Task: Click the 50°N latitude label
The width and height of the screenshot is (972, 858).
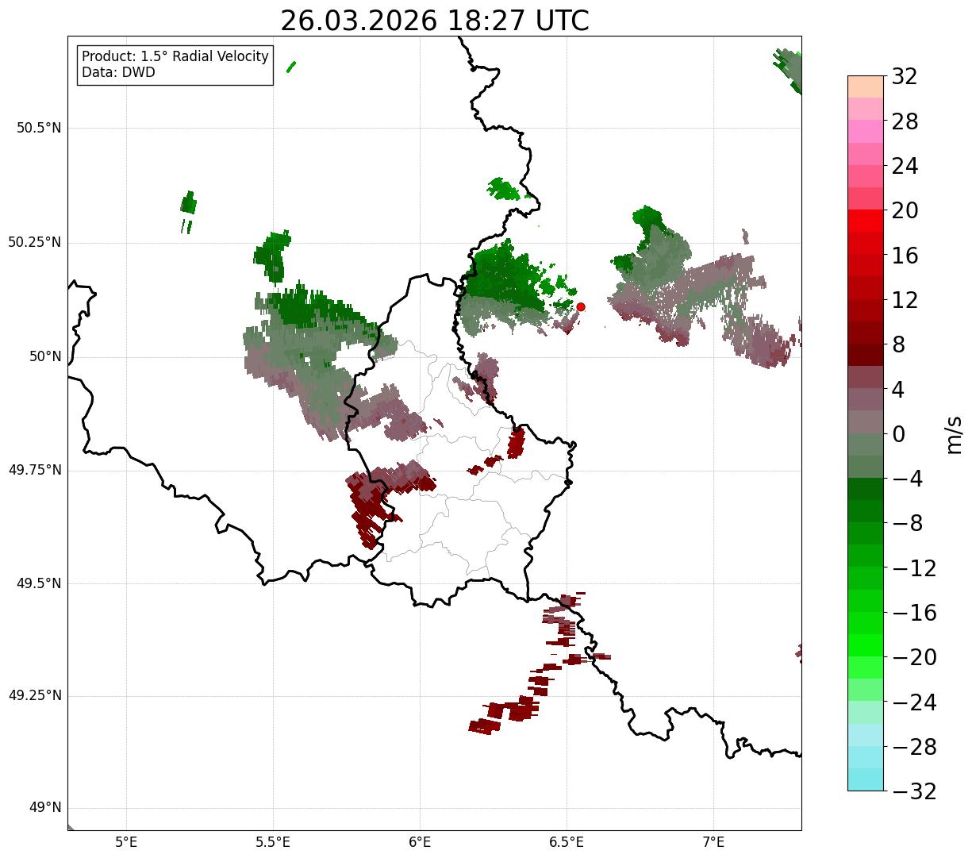Action: (x=45, y=356)
